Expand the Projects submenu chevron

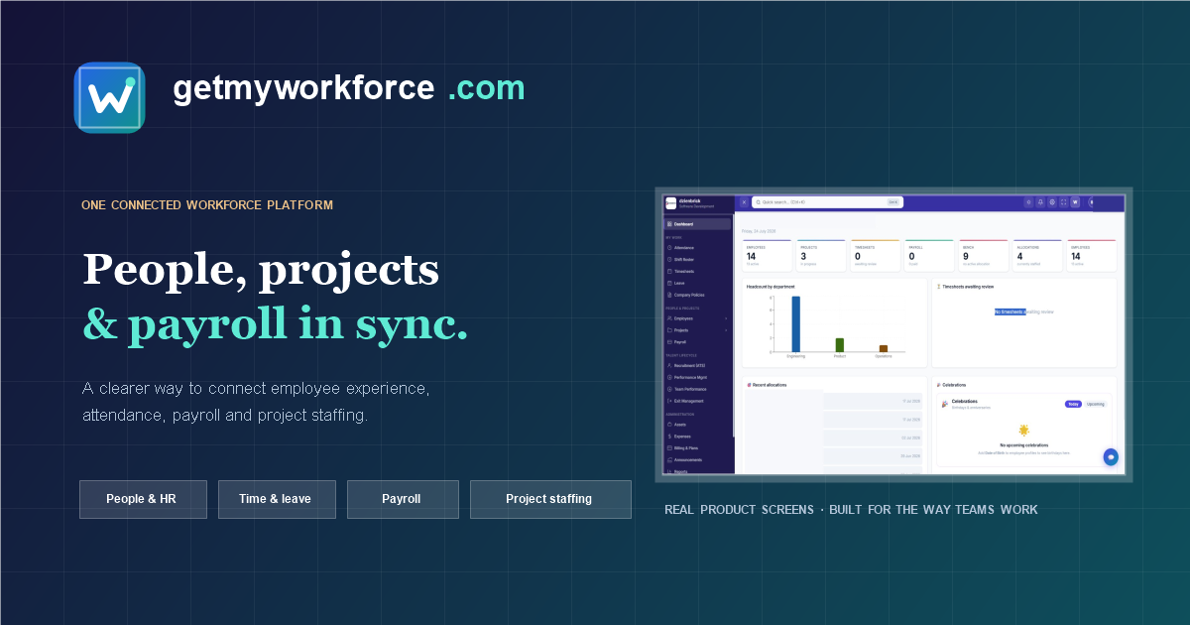[726, 330]
